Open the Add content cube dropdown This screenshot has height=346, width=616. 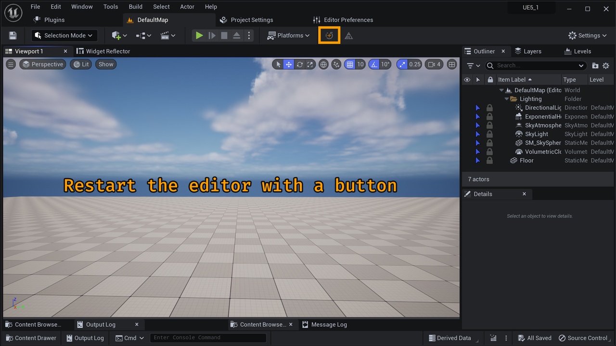119,36
